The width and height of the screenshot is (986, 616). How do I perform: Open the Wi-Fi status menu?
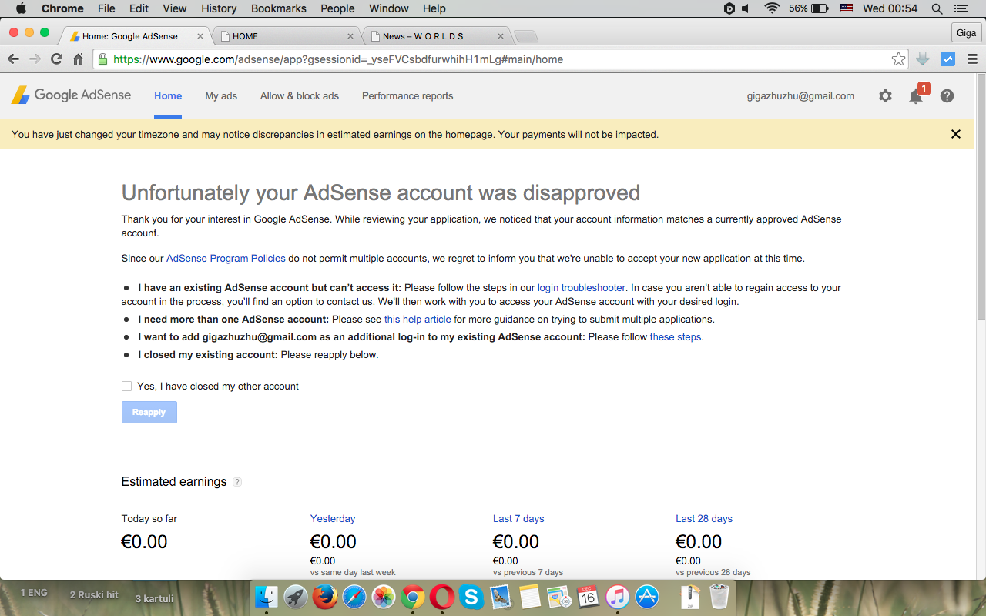click(772, 8)
